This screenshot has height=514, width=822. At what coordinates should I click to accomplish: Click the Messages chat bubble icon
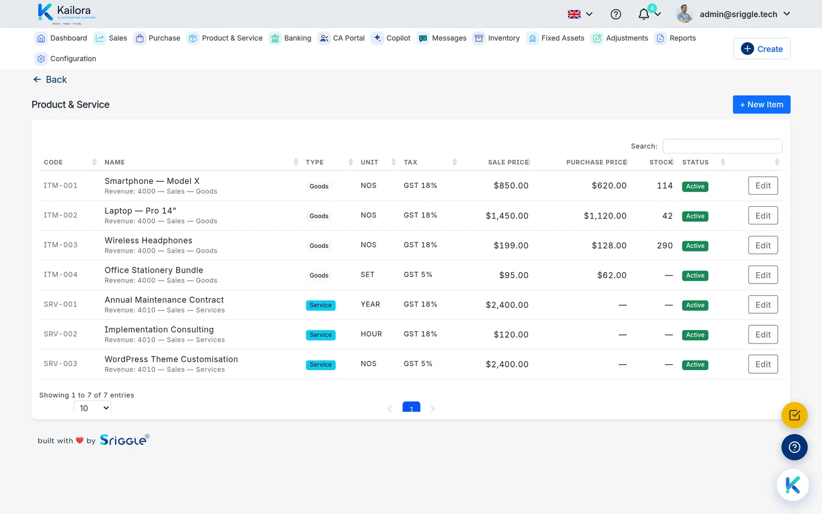(x=423, y=38)
